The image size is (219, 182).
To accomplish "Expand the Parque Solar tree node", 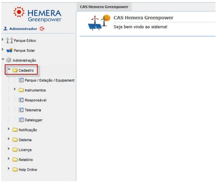I will click(x=3, y=50).
